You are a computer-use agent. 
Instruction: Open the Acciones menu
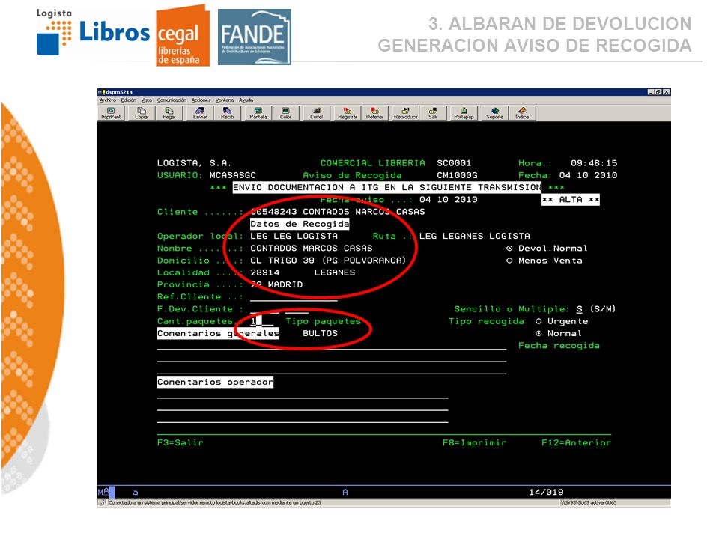pos(201,100)
